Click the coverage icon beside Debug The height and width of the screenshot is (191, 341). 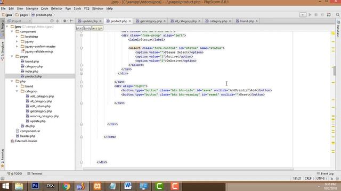tap(322, 15)
